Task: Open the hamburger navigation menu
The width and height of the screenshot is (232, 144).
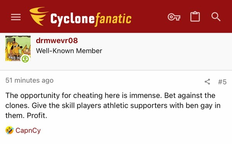Action: click(x=16, y=17)
